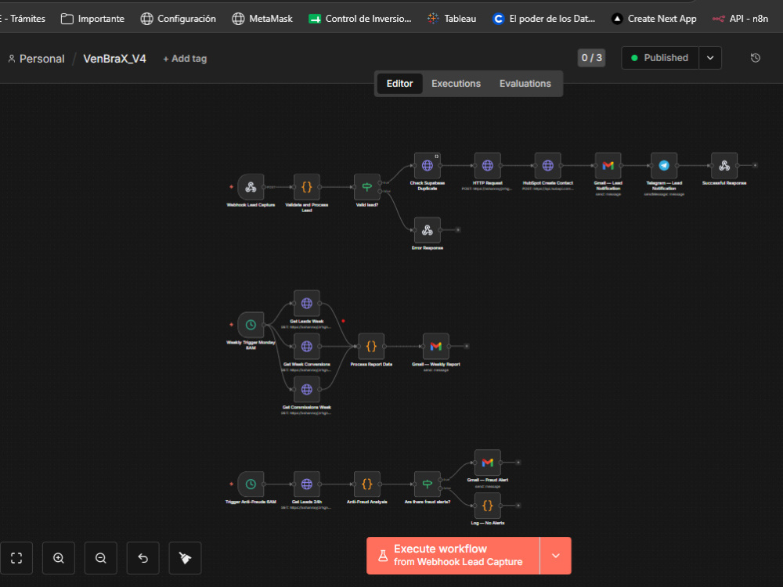Tidy up the workflow nodes

coord(186,558)
